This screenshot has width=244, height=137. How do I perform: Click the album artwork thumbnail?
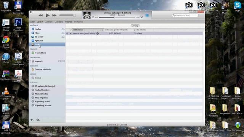87,15
